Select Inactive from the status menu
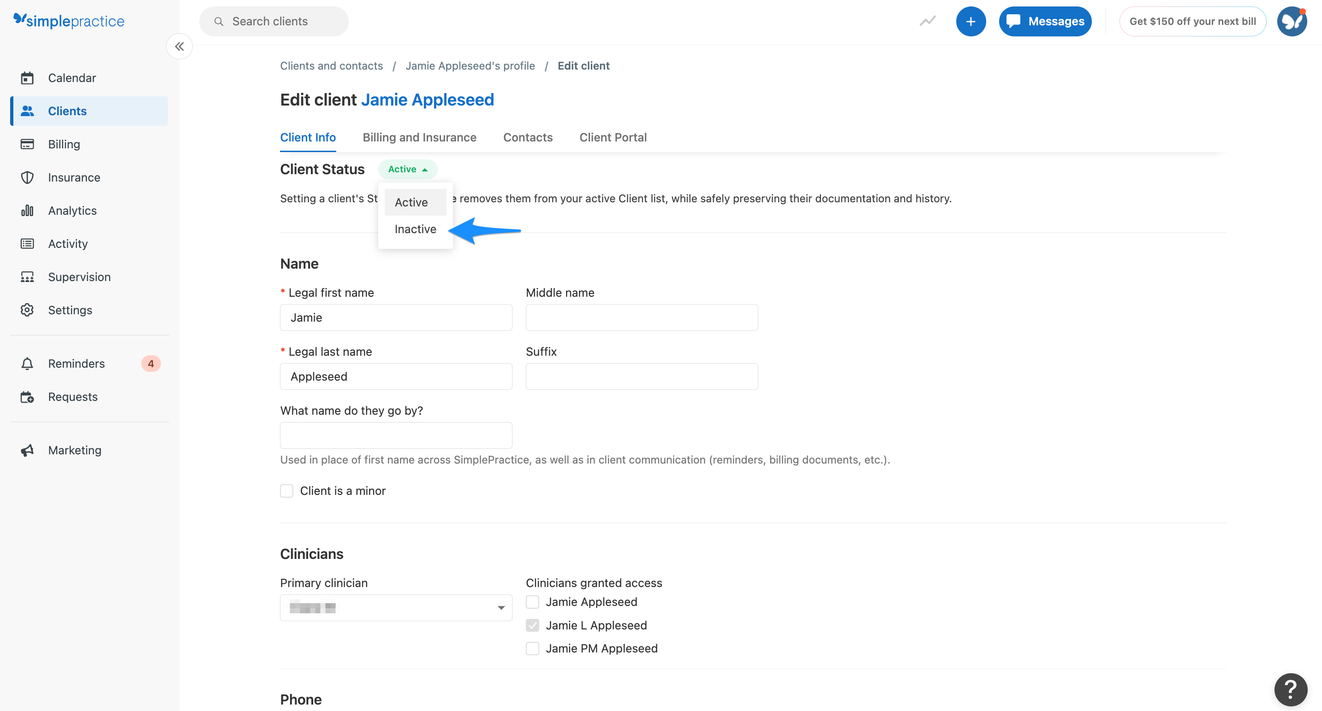The width and height of the screenshot is (1322, 711). pos(415,229)
